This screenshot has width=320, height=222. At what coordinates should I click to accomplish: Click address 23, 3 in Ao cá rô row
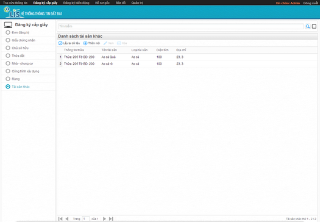(x=180, y=63)
